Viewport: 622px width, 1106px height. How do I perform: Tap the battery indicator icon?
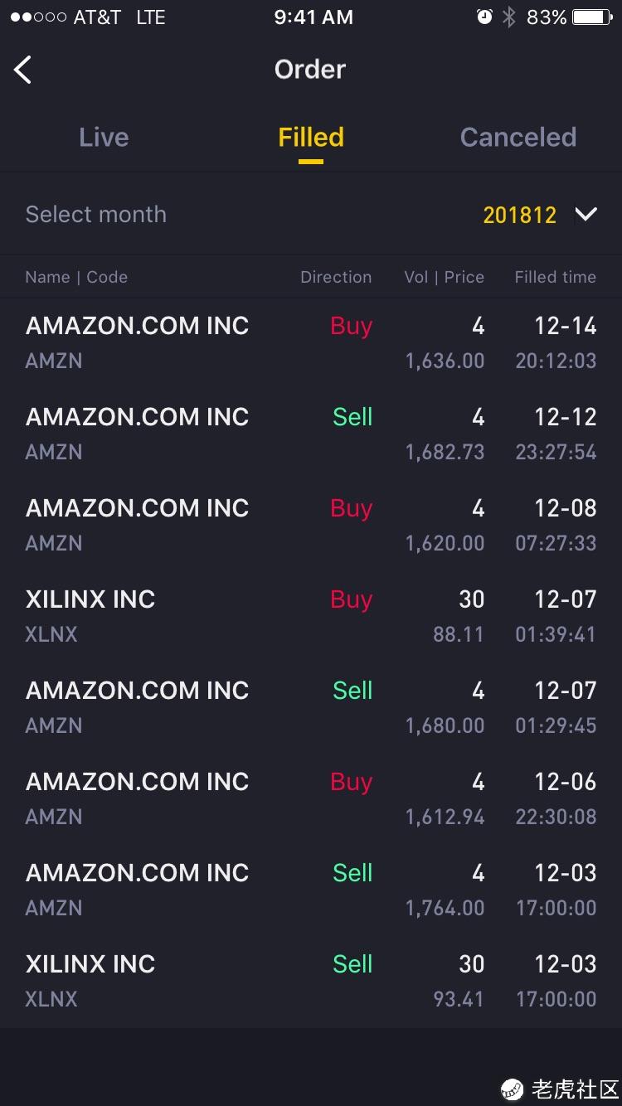[592, 17]
